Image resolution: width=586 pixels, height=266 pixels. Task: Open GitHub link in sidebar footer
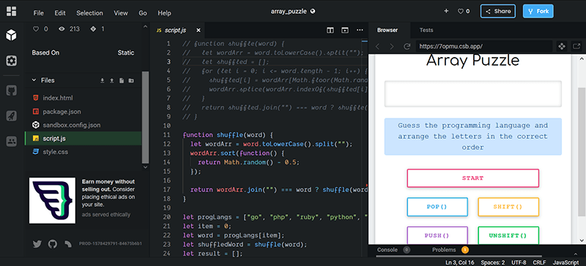pyautogui.click(x=53, y=244)
